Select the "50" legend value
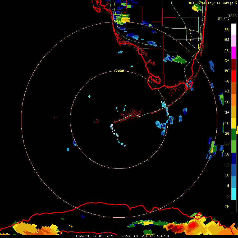 pos(227,71)
